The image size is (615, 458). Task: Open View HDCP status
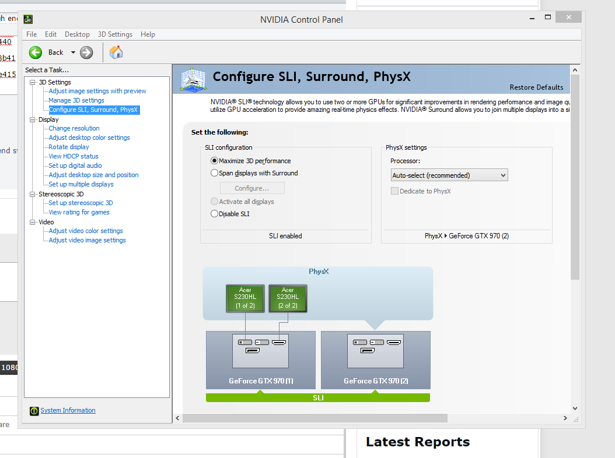click(74, 156)
